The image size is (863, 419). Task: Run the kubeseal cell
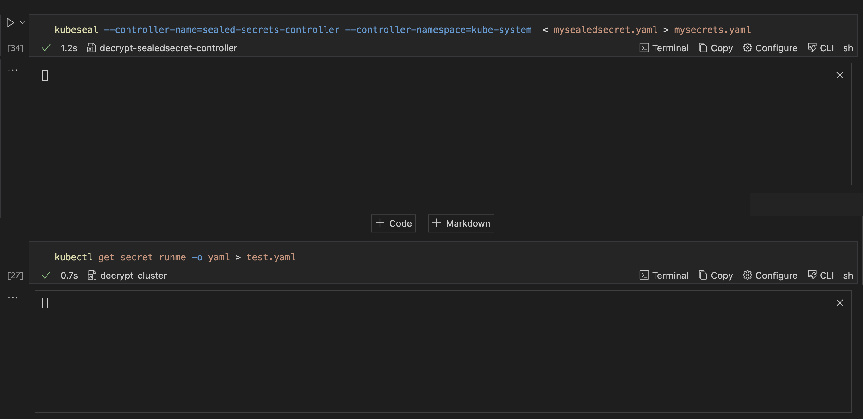point(10,22)
